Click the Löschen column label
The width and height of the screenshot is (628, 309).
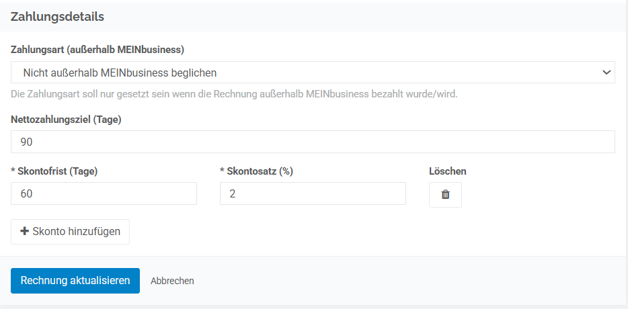click(x=447, y=171)
